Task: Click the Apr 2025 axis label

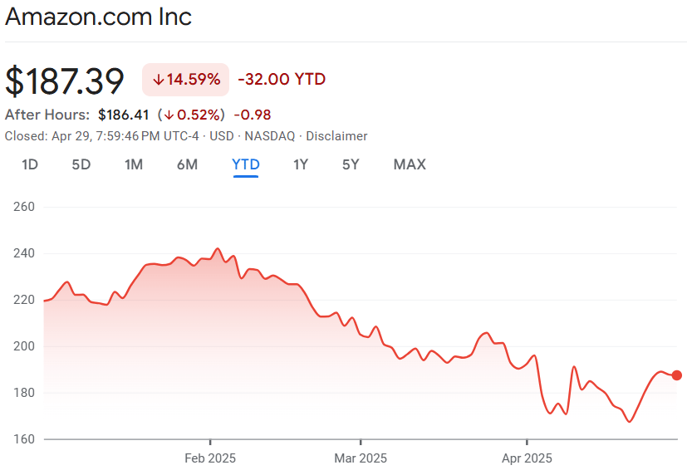Action: click(527, 458)
